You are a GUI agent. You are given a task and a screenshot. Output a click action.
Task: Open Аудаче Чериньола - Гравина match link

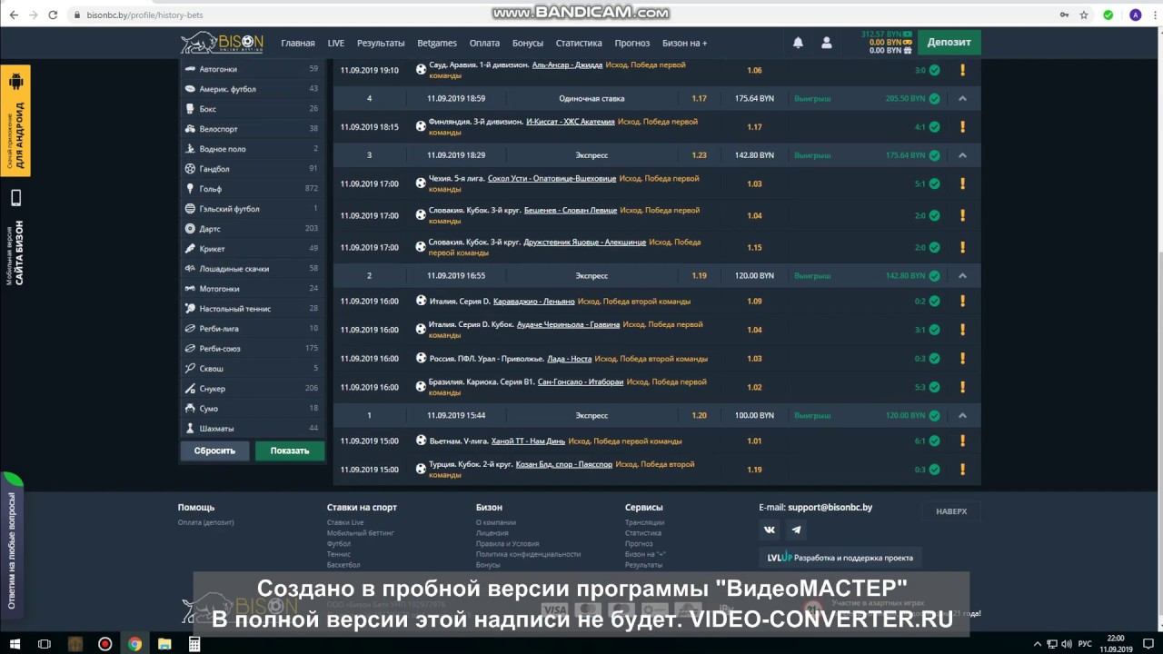tap(568, 324)
